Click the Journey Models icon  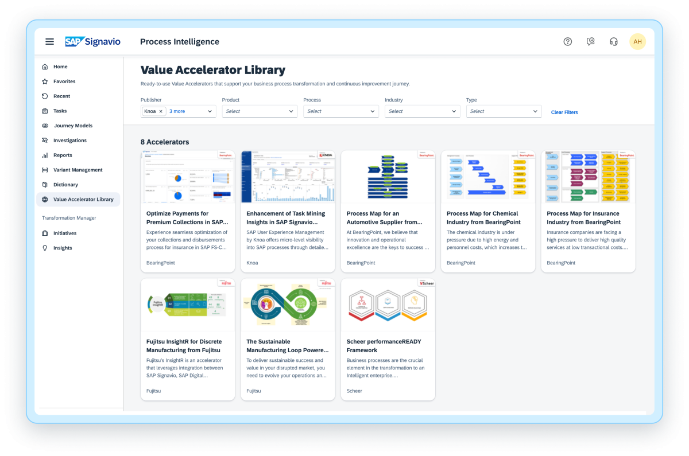[x=44, y=125]
